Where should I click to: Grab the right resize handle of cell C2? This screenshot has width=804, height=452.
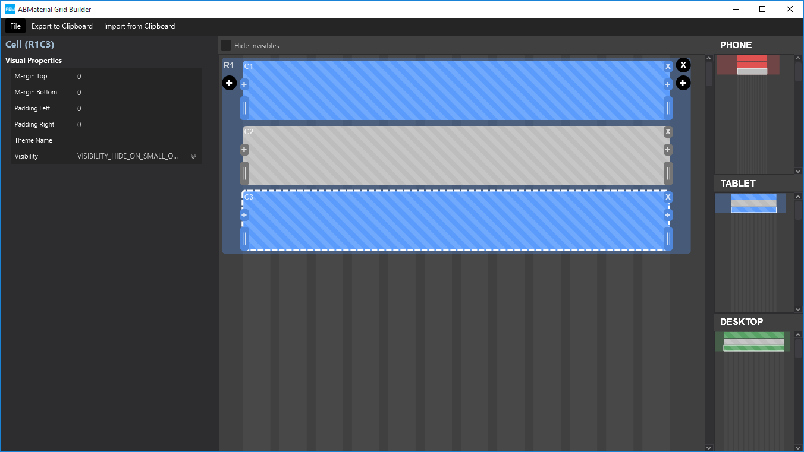(668, 173)
